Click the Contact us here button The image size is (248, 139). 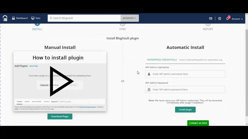click(x=198, y=123)
